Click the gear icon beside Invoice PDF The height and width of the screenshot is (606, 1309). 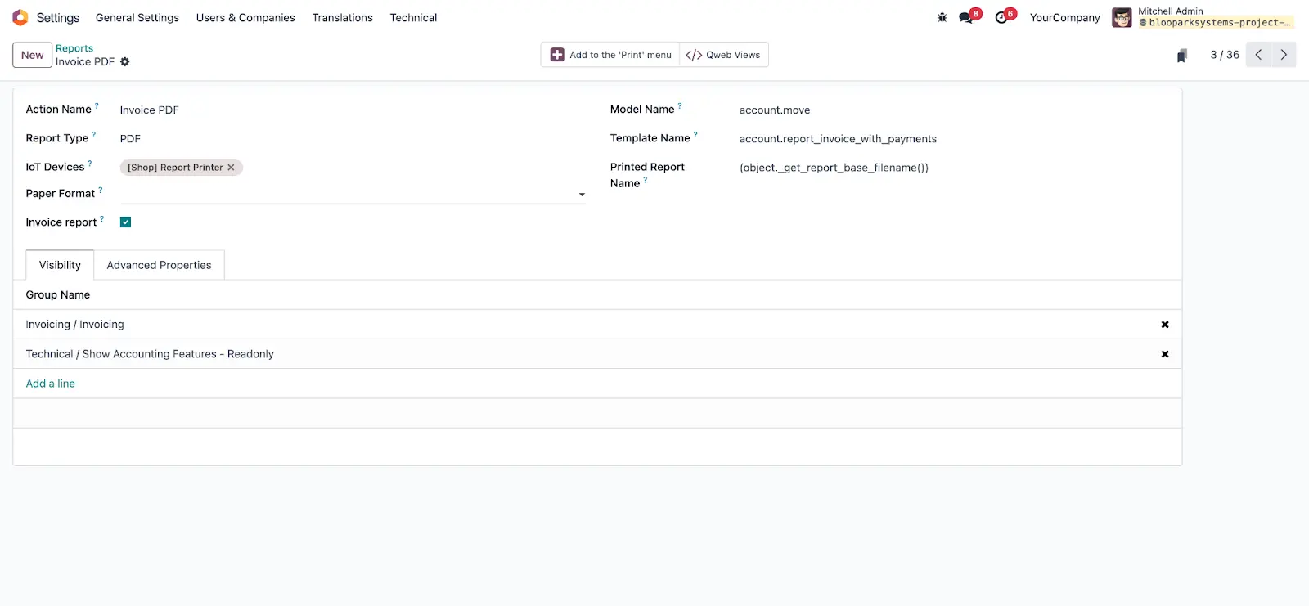tap(125, 62)
